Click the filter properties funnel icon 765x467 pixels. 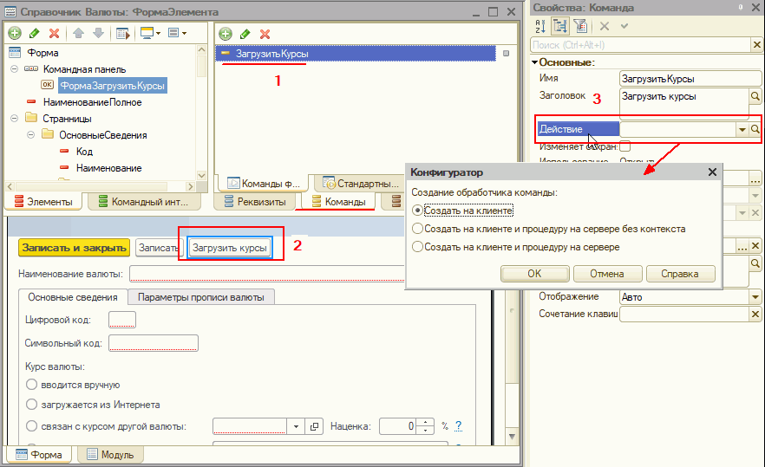click(580, 26)
